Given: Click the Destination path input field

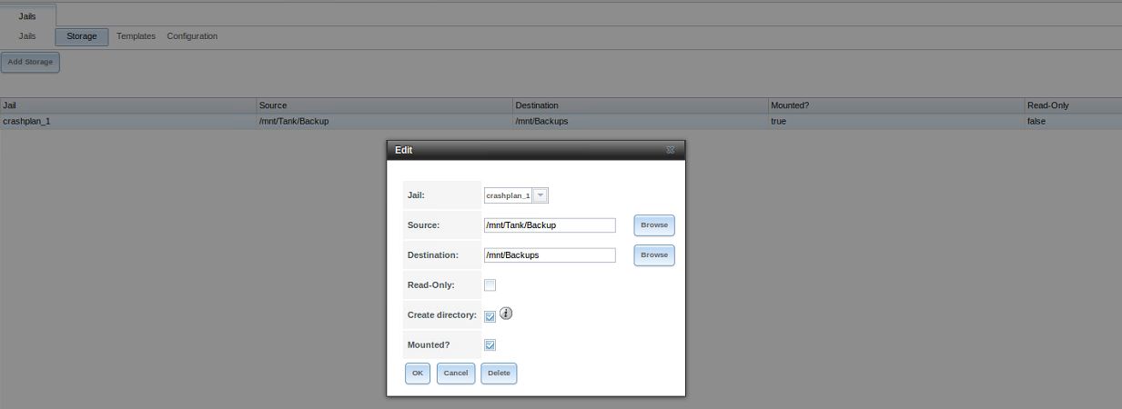Looking at the screenshot, I should click(x=550, y=255).
